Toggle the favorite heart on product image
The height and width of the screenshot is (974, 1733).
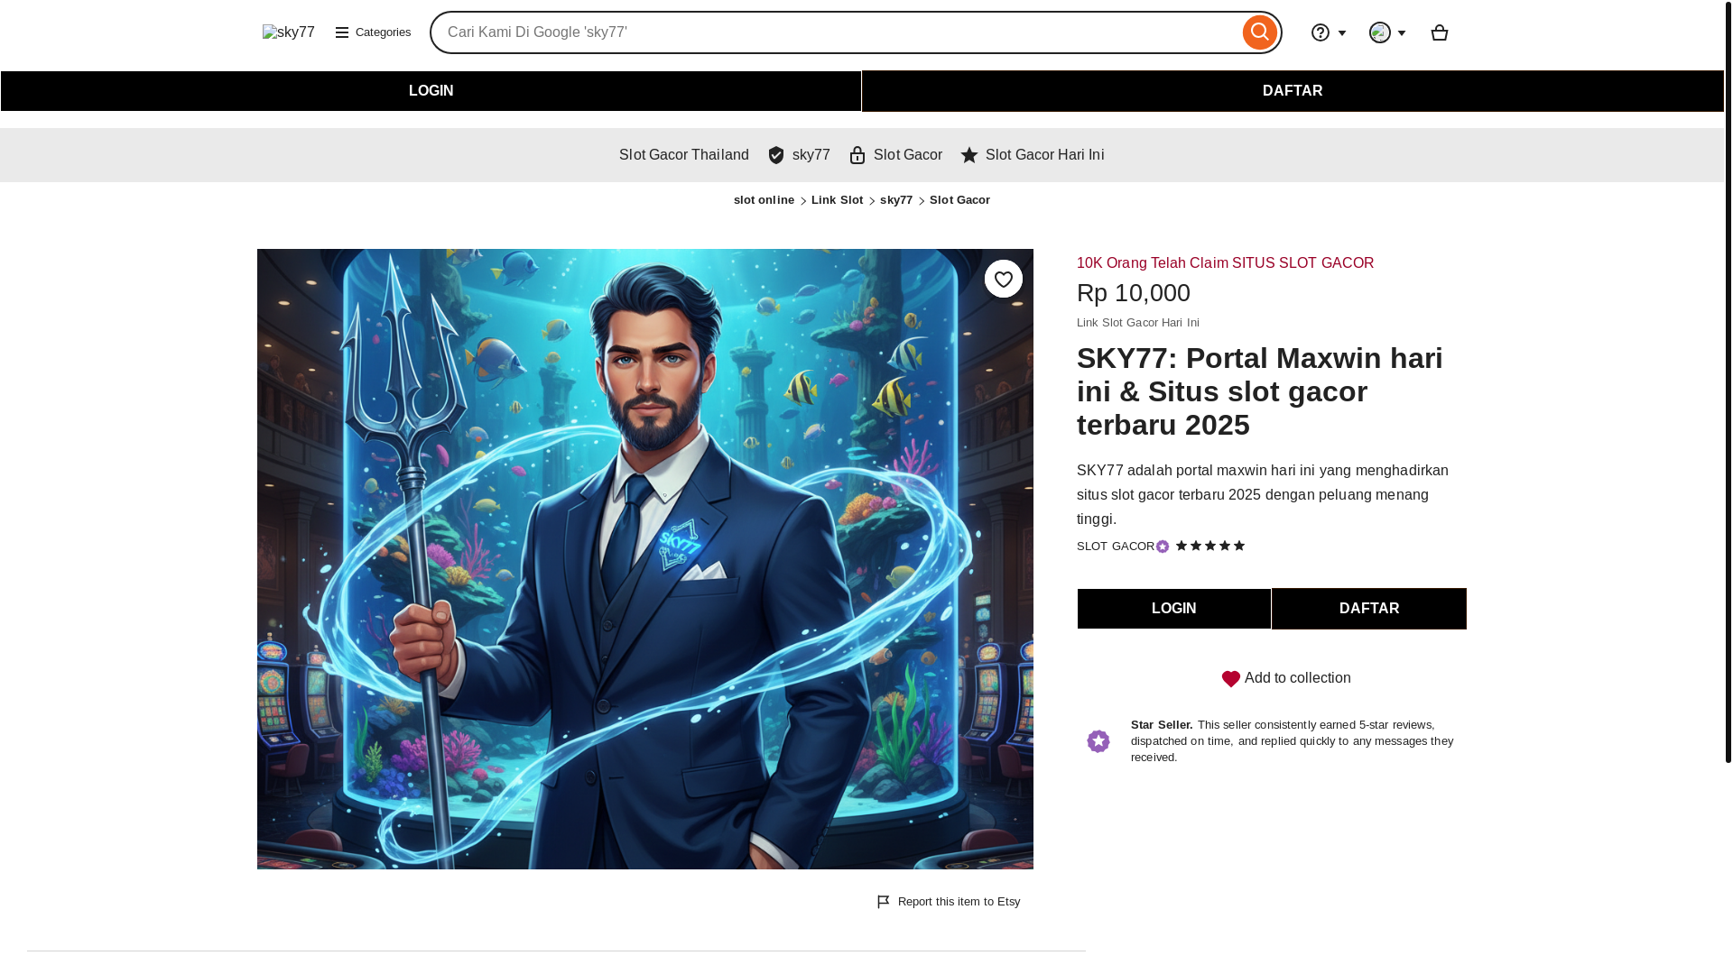1004,279
